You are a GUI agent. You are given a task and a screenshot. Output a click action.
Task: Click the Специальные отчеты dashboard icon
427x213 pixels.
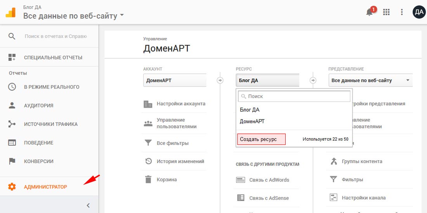(x=12, y=57)
